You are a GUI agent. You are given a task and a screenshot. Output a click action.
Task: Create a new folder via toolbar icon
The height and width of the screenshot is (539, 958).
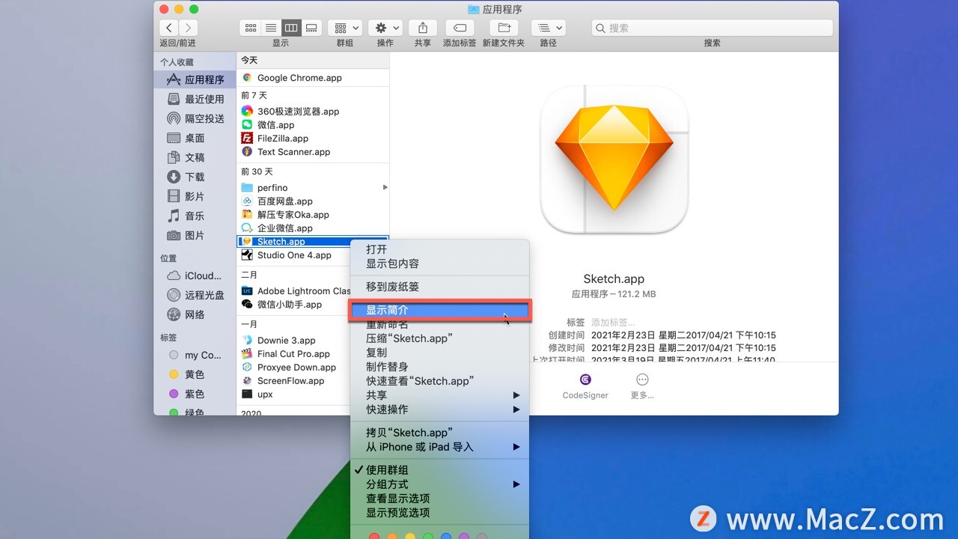pyautogui.click(x=504, y=28)
